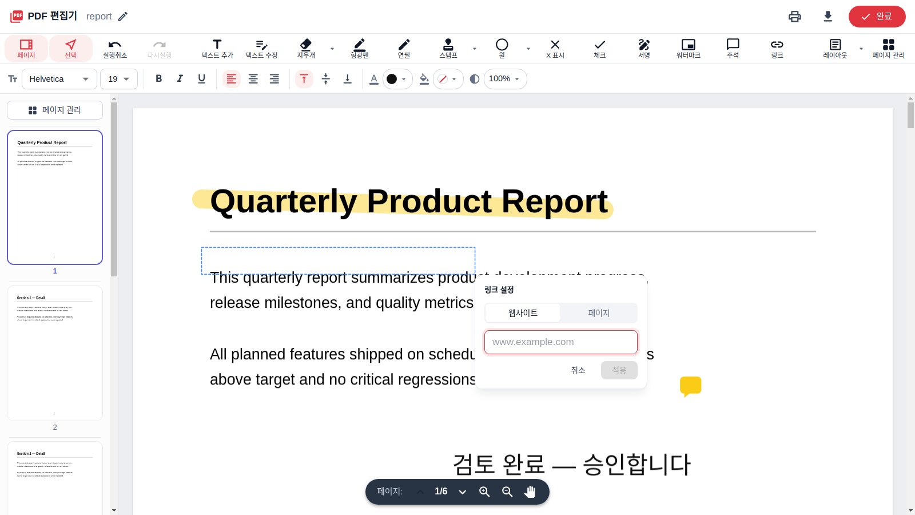Screen dimensions: 915x515
Task: Cancel link settings with 취소
Action: (x=578, y=370)
